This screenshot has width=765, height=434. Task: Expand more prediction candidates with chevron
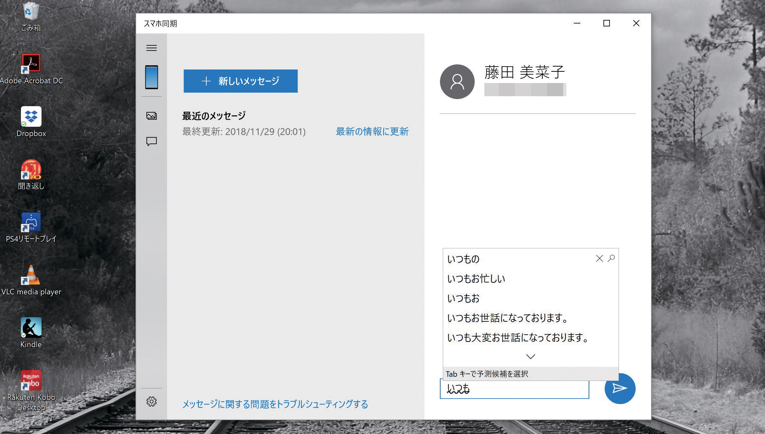[530, 356]
